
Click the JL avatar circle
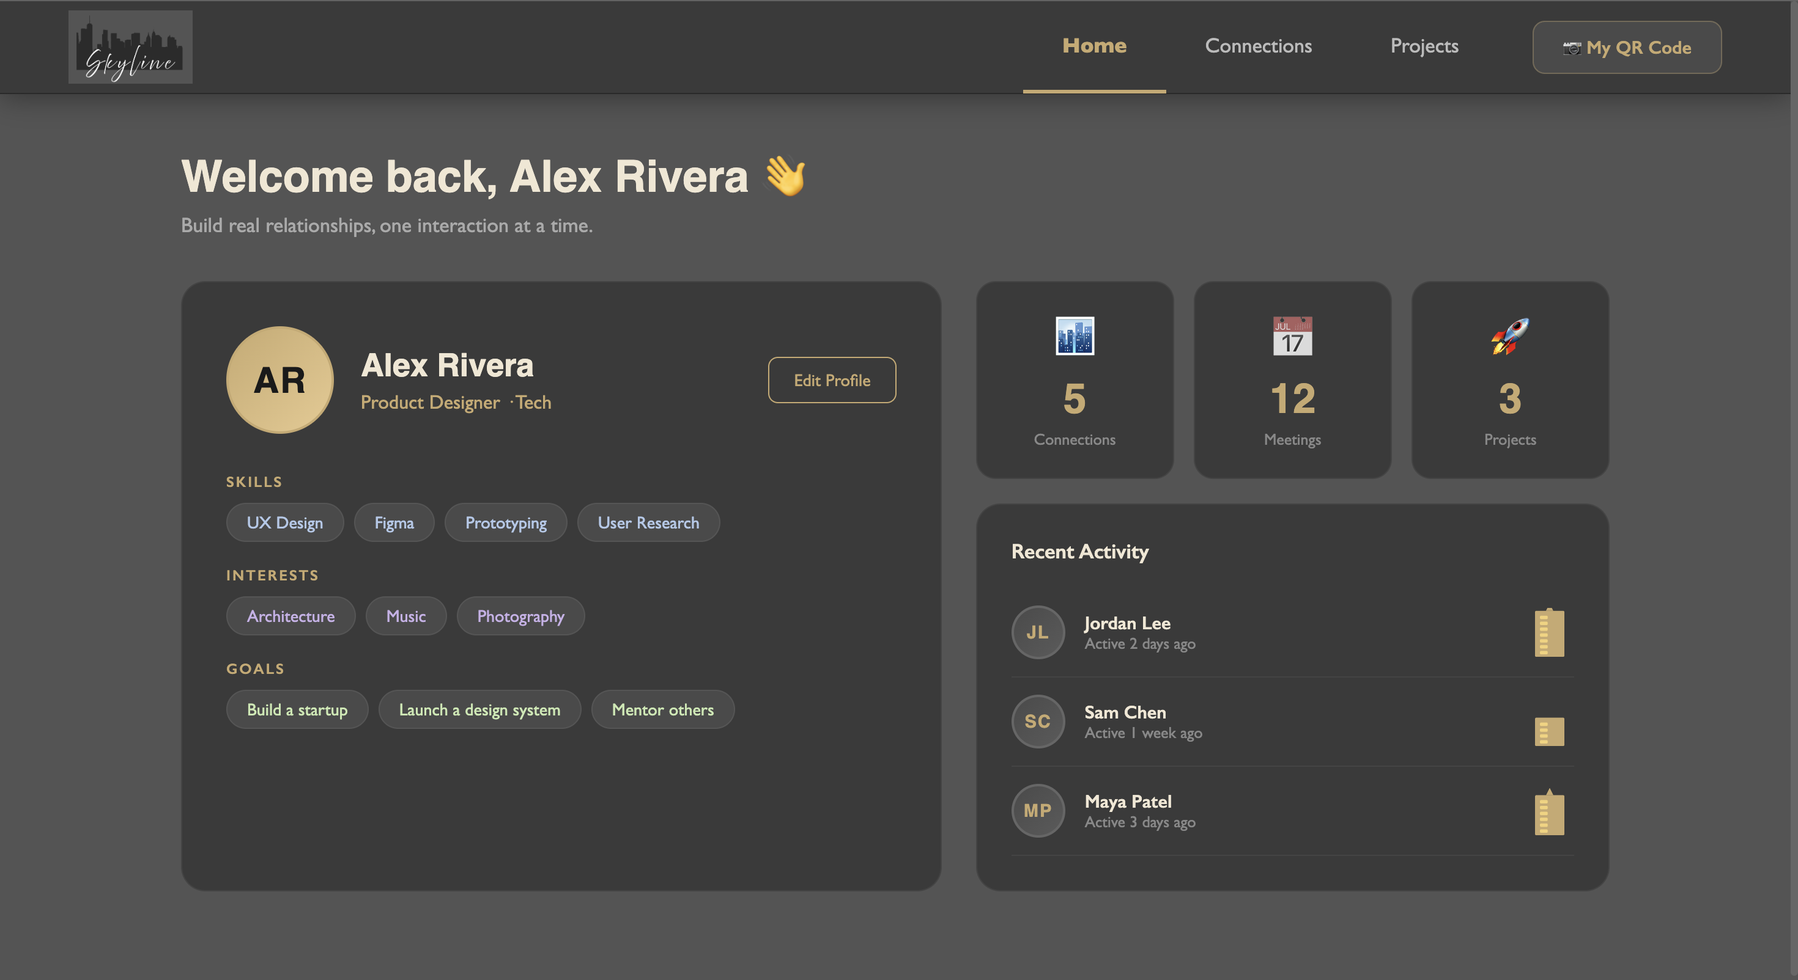click(1038, 632)
